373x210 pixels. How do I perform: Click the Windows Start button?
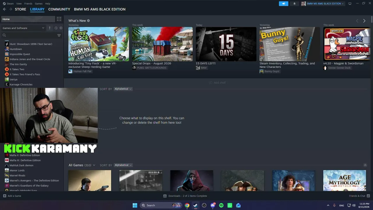tap(135, 205)
